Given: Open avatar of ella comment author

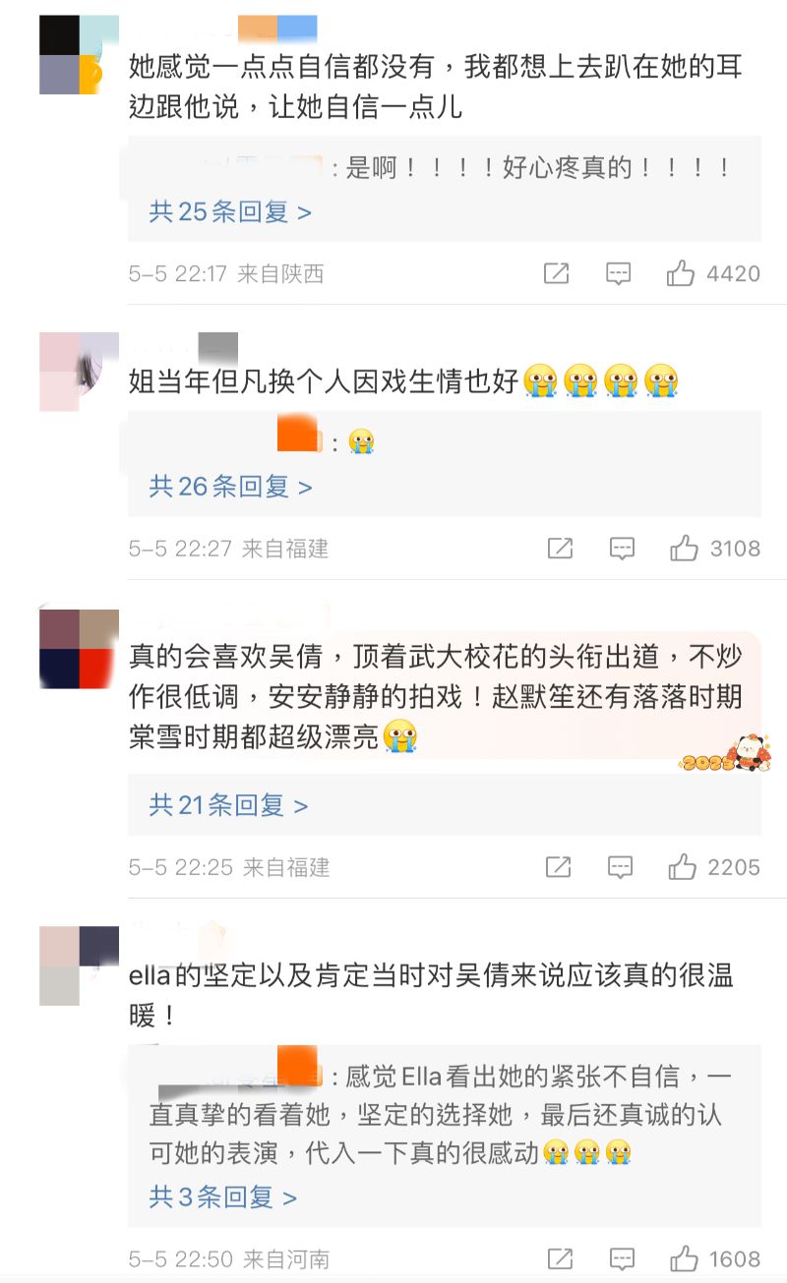Looking at the screenshot, I should (79, 966).
